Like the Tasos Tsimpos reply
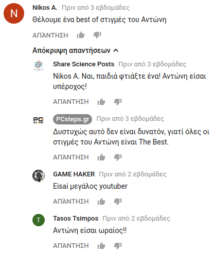Screen dimensions: 213x253 coord(101,246)
